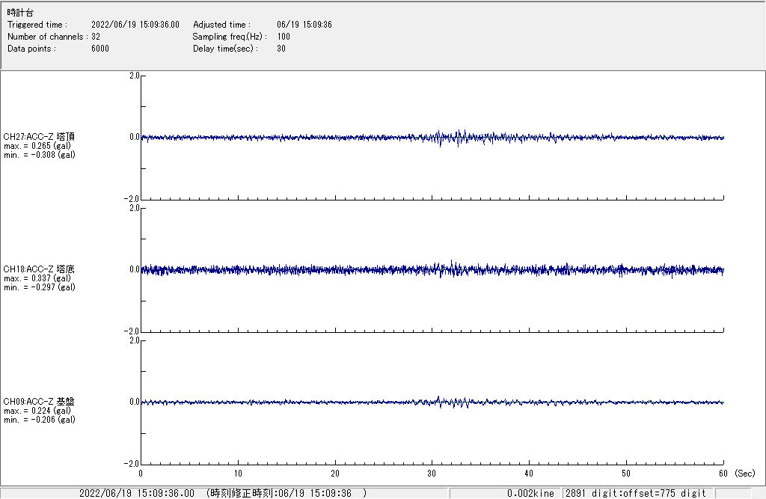This screenshot has width=766, height=499.
Task: Select the CH18:ACC-Z 塔底 channel label
Action: [x=39, y=269]
